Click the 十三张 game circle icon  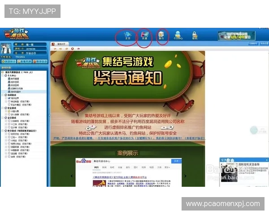(x=9, y=125)
